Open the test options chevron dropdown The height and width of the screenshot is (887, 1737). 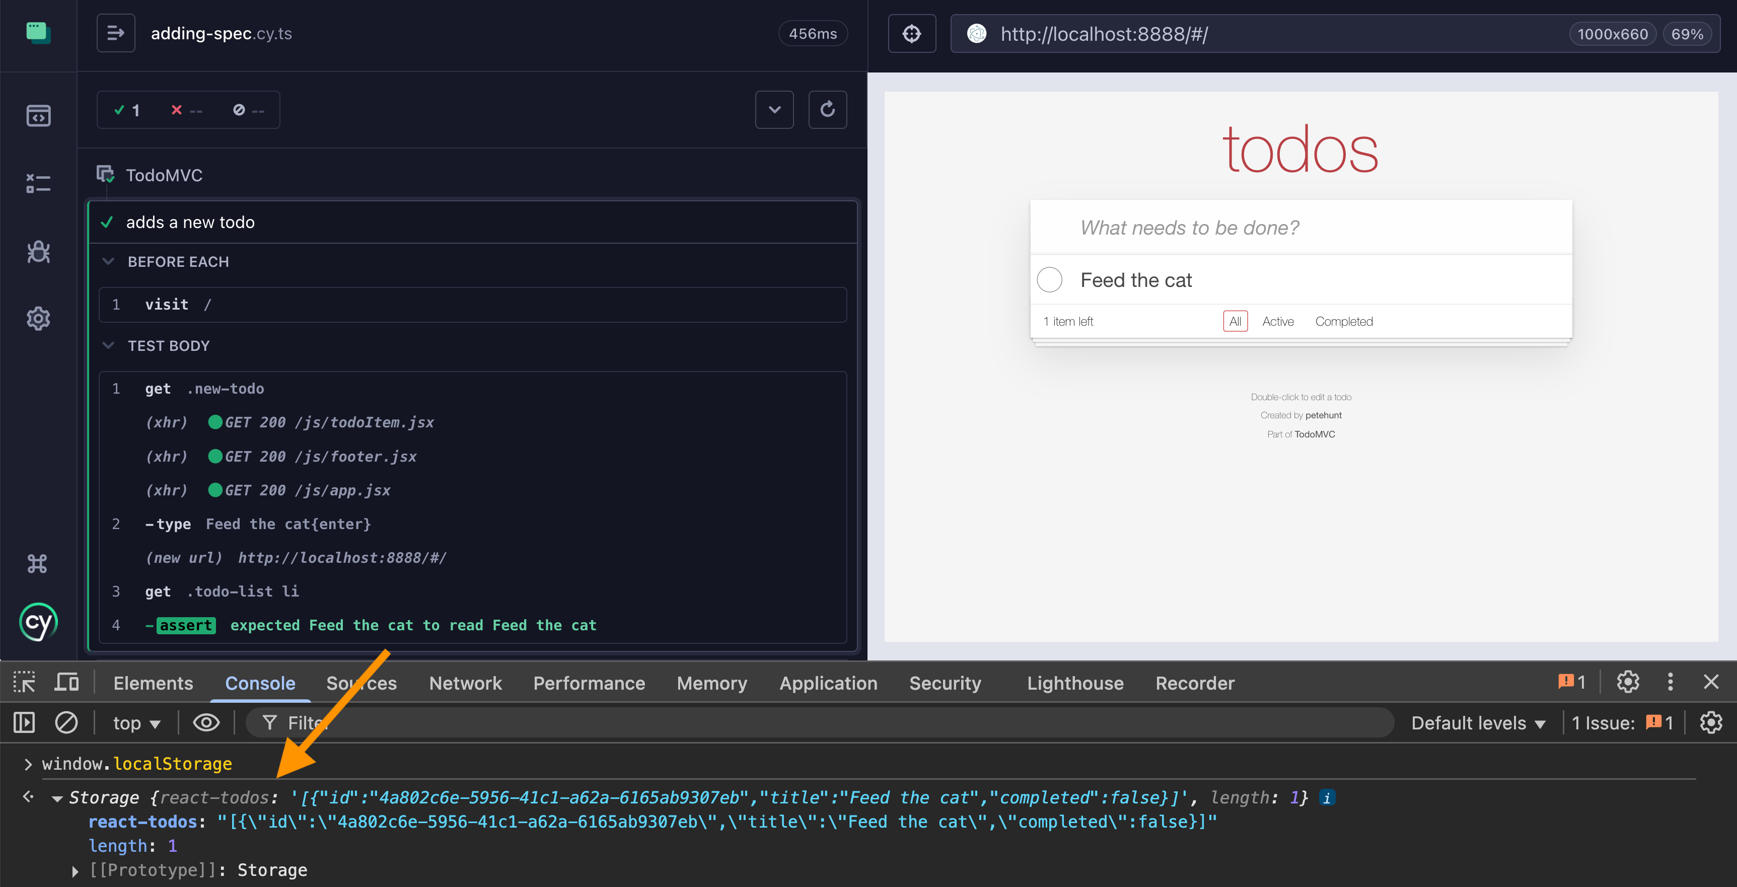[x=774, y=109]
